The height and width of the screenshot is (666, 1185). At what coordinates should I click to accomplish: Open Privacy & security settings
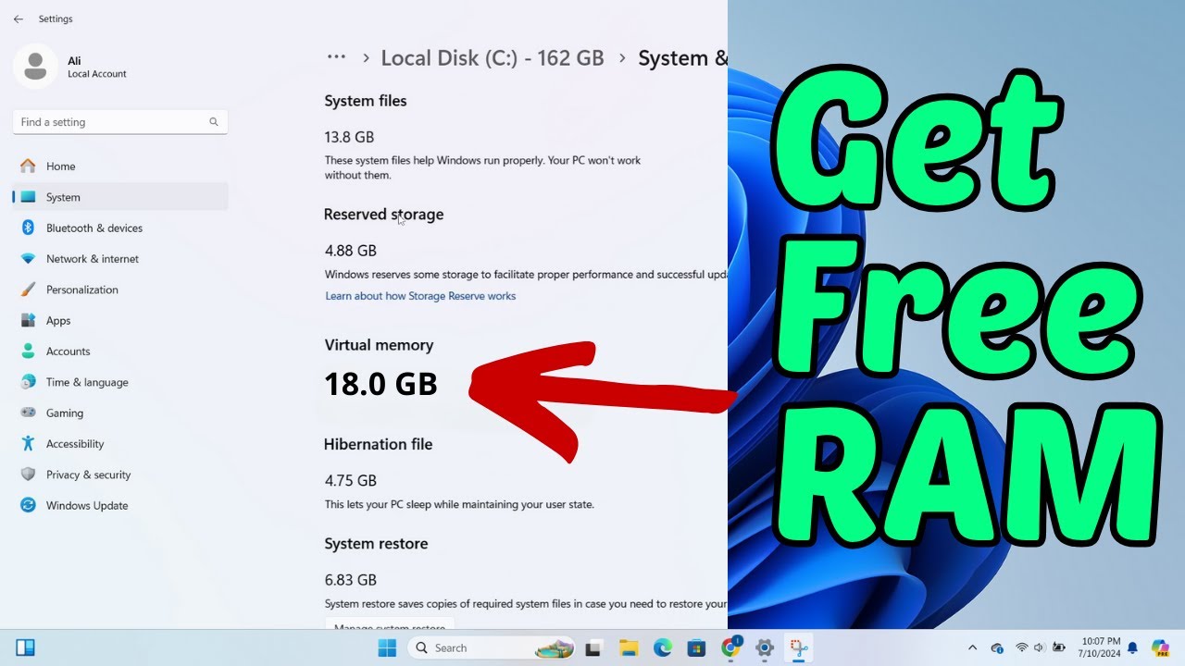(120, 475)
